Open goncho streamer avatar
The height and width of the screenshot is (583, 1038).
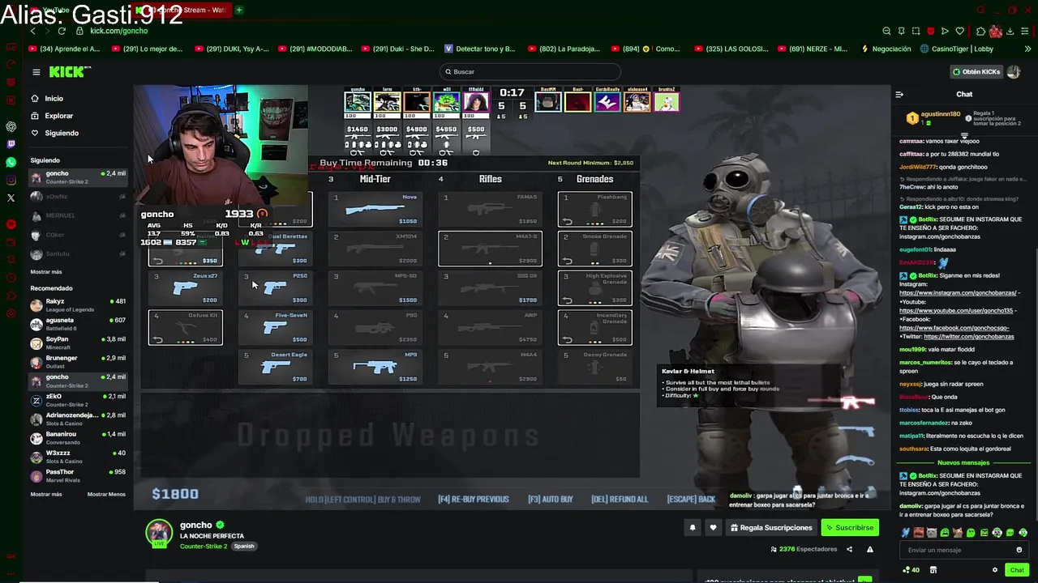(x=159, y=533)
